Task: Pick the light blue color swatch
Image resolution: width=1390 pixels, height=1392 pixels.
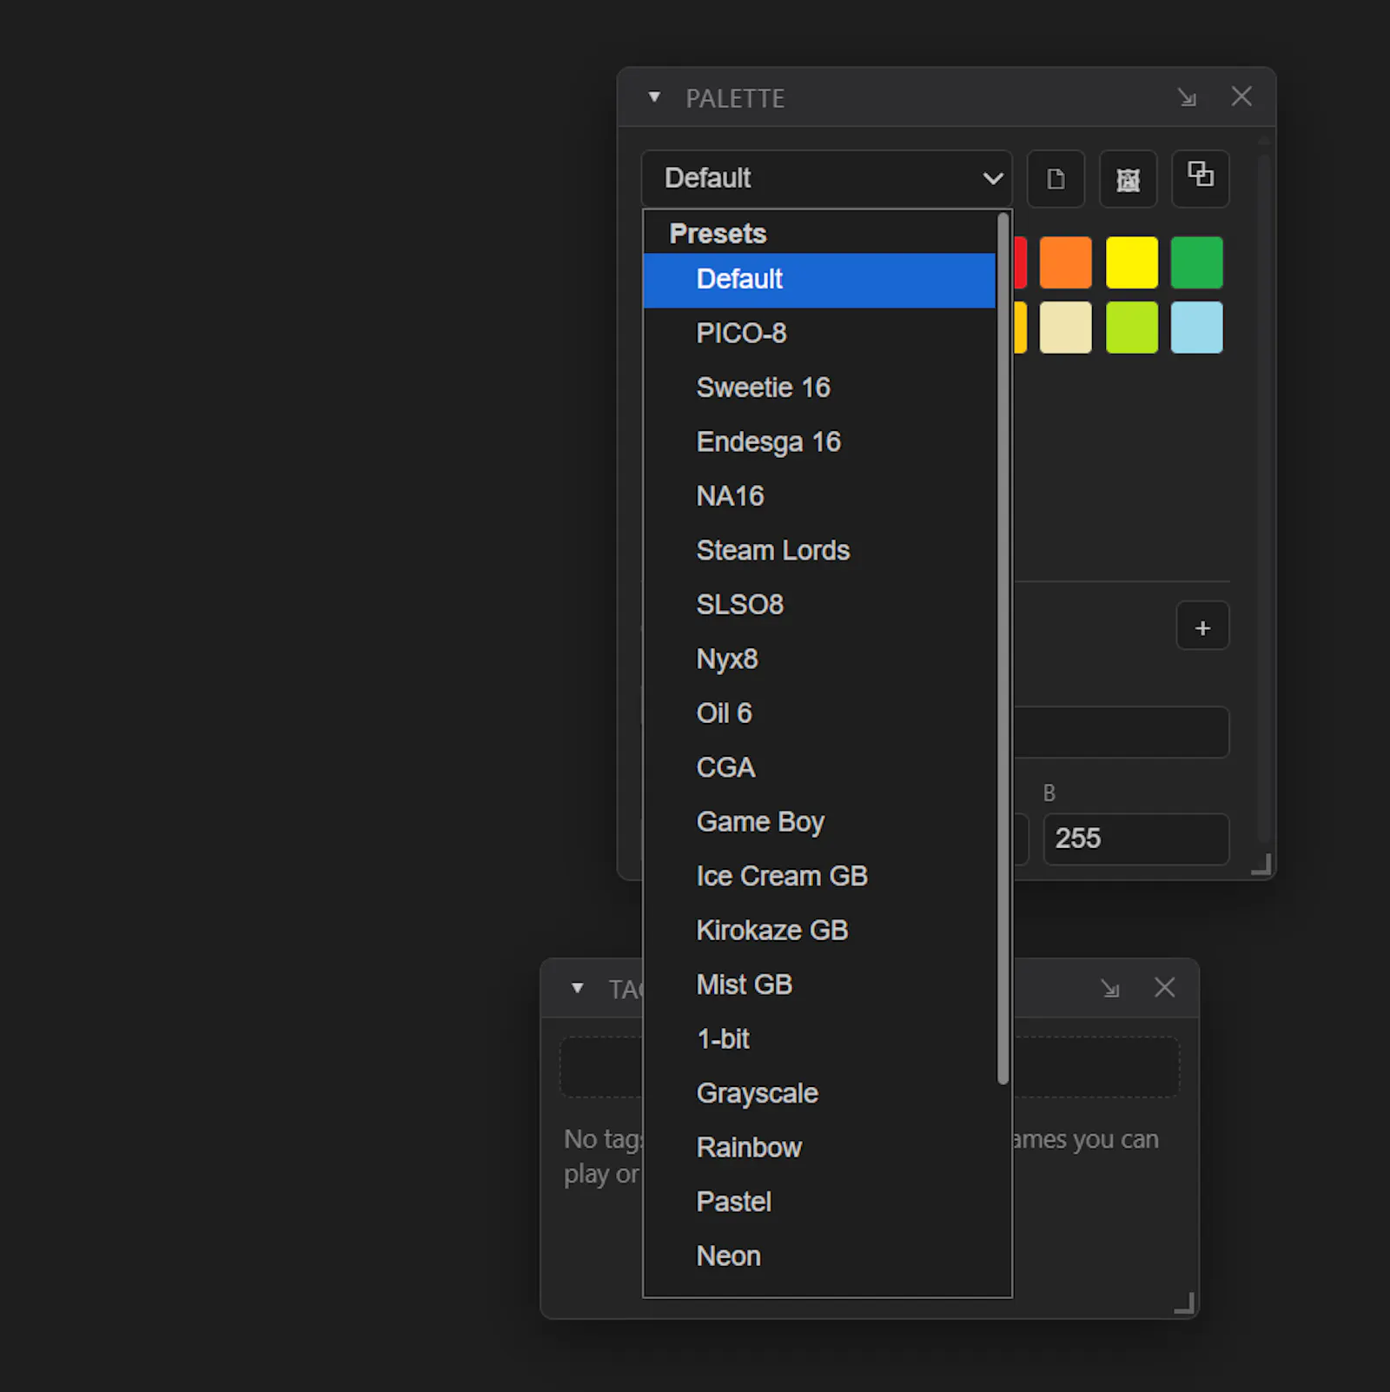Action: (1197, 328)
